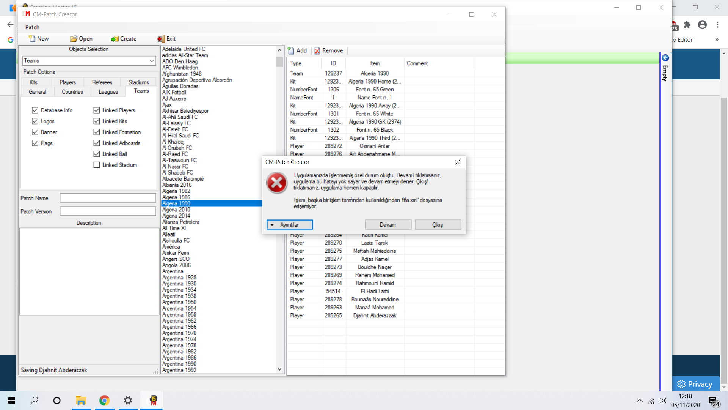The height and width of the screenshot is (410, 728).
Task: Click the Exit toolbar button
Action: (166, 39)
